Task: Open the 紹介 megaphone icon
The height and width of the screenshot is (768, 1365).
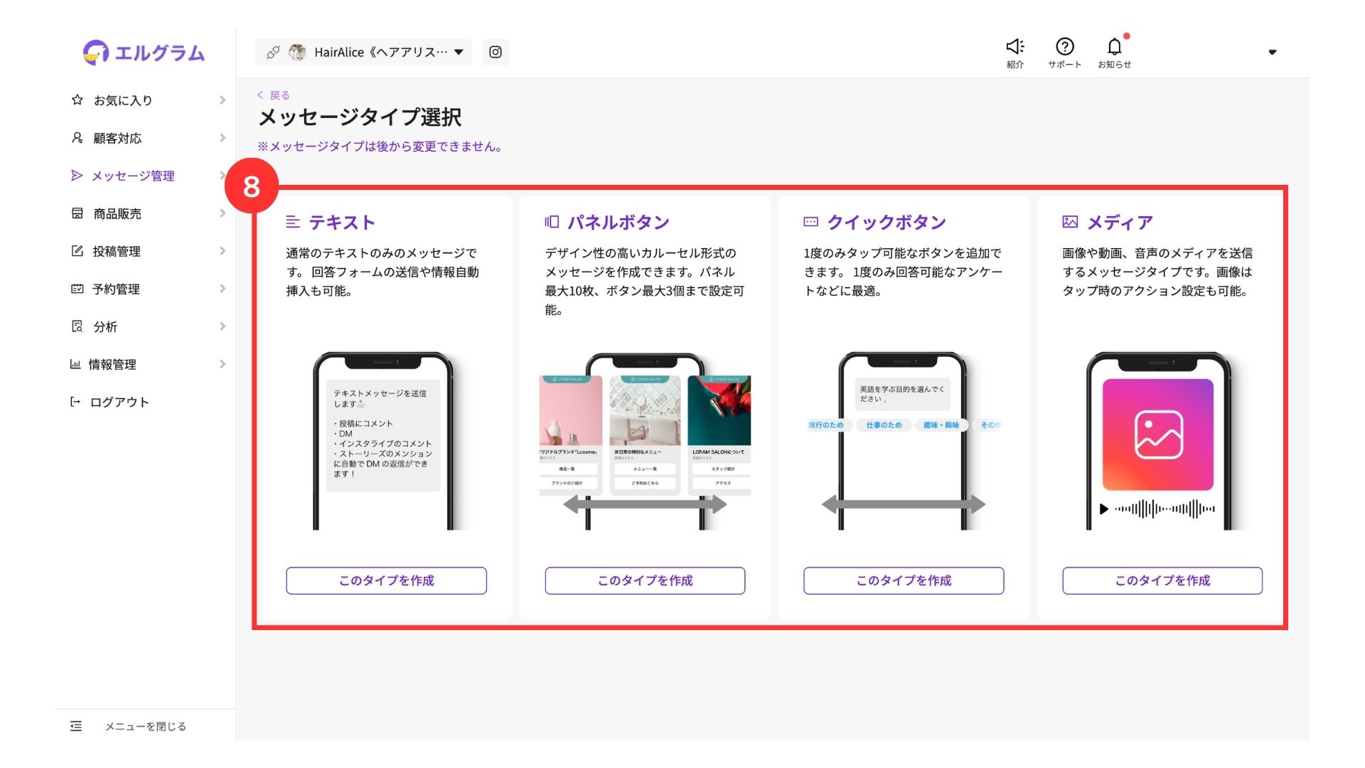Action: [1015, 47]
